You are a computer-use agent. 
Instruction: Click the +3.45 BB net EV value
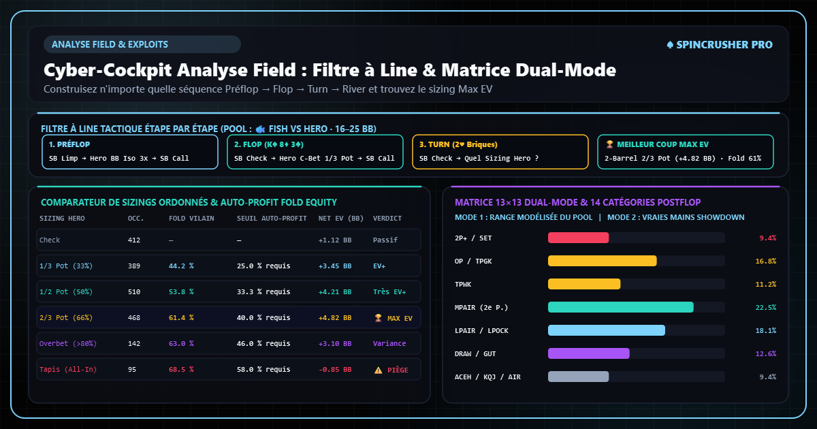click(335, 266)
